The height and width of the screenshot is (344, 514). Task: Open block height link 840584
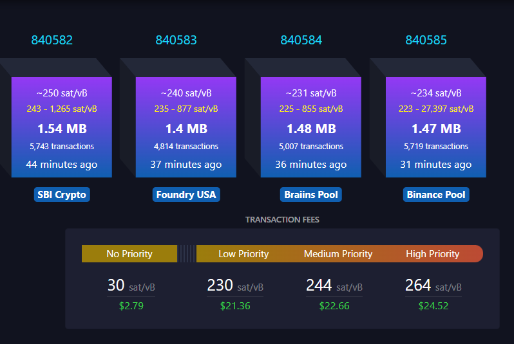[301, 41]
